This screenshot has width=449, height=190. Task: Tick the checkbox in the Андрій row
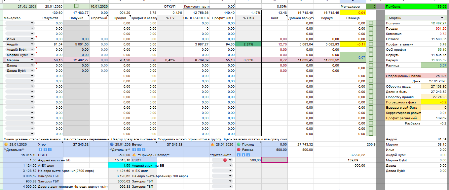click(x=371, y=44)
